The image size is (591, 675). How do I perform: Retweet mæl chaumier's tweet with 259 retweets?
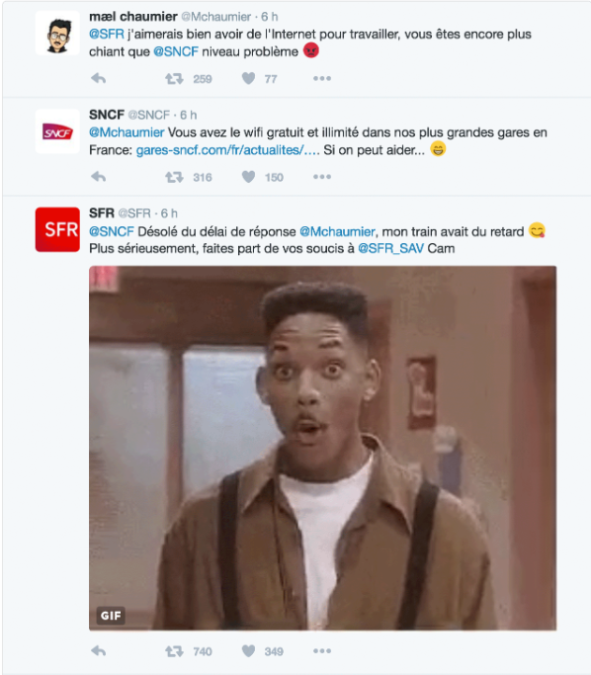tap(174, 79)
